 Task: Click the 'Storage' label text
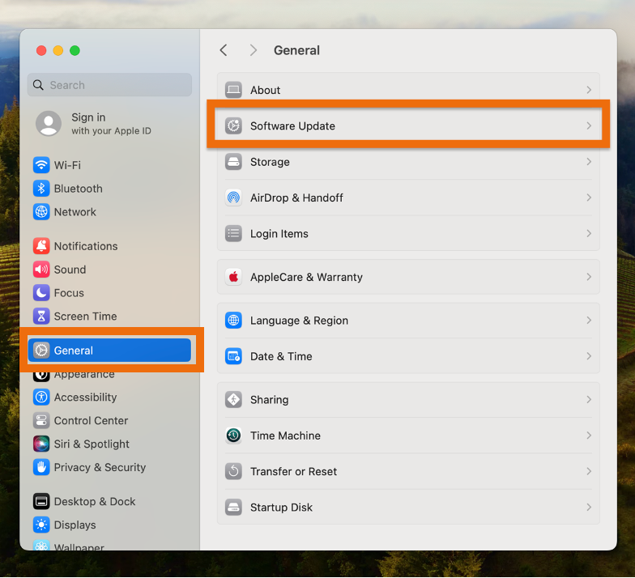coord(271,162)
